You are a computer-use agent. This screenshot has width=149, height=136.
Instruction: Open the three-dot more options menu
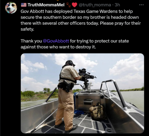(142, 5)
